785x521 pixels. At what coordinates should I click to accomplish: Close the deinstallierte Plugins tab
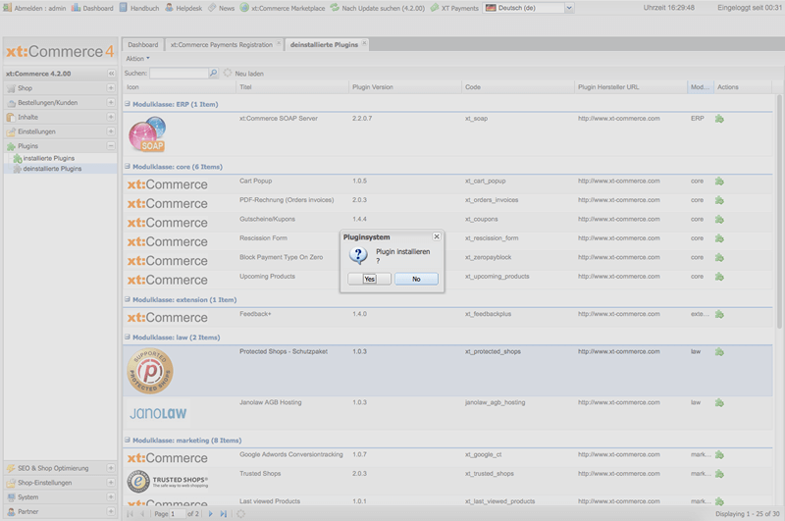364,43
